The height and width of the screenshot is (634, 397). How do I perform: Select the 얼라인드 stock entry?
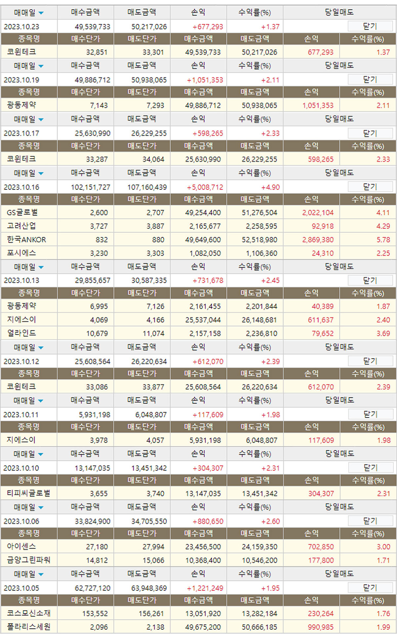[x=22, y=333]
